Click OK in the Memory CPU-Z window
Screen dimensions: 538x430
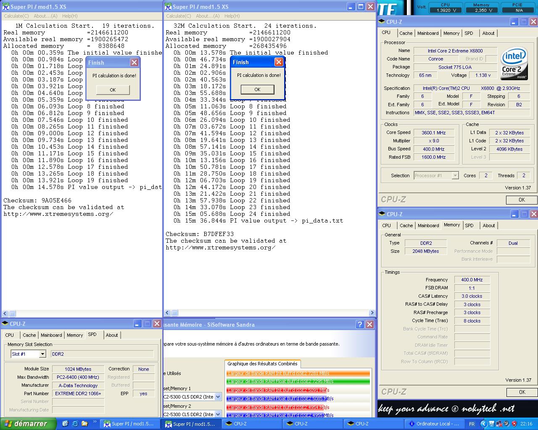(522, 392)
